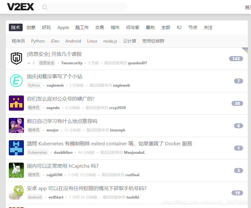
Task: Go to the 城市 tab
Action: [x=115, y=27]
